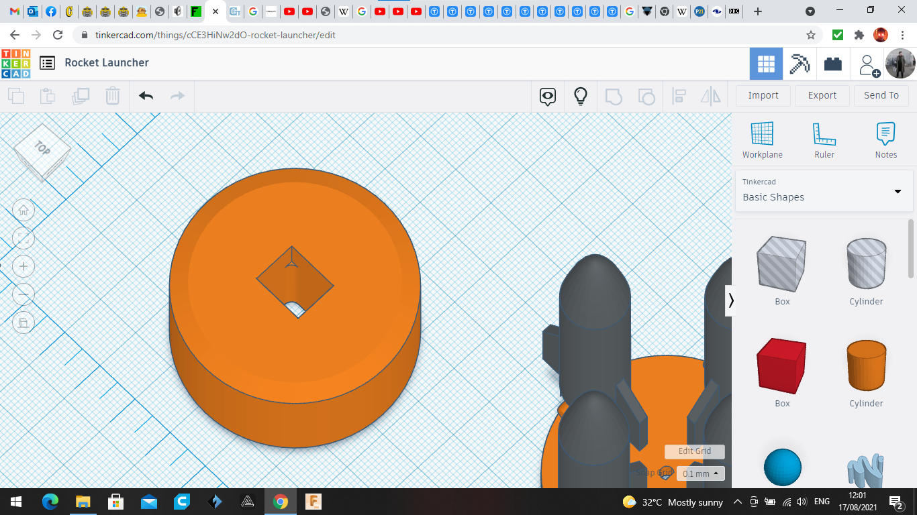Click the Duplicate and repeat icon
The height and width of the screenshot is (515, 917).
pyautogui.click(x=81, y=96)
